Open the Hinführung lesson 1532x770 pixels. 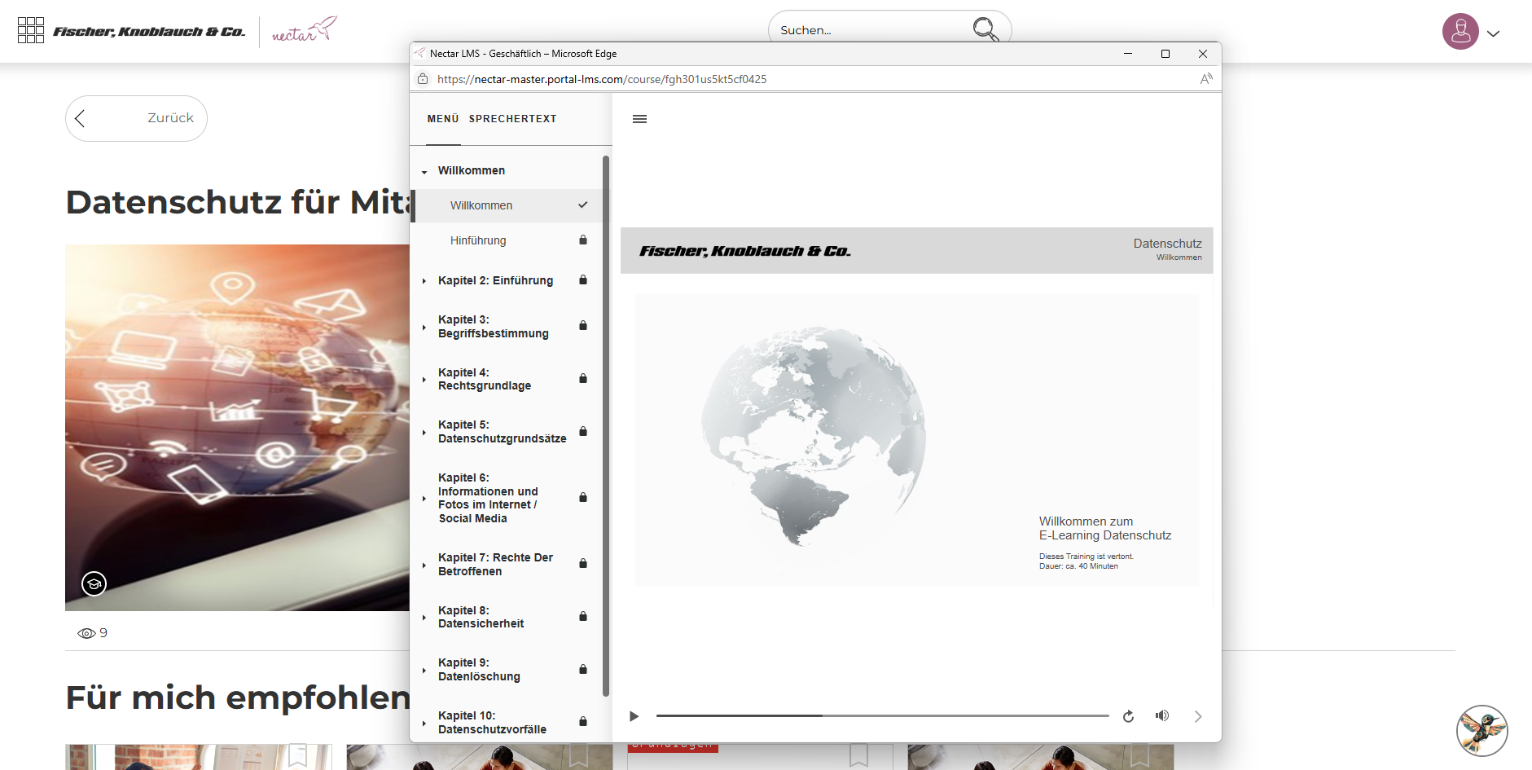pos(478,240)
